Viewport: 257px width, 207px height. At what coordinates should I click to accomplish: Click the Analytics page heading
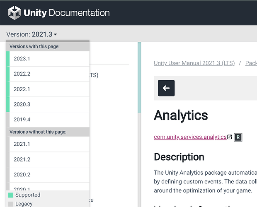coord(181,115)
